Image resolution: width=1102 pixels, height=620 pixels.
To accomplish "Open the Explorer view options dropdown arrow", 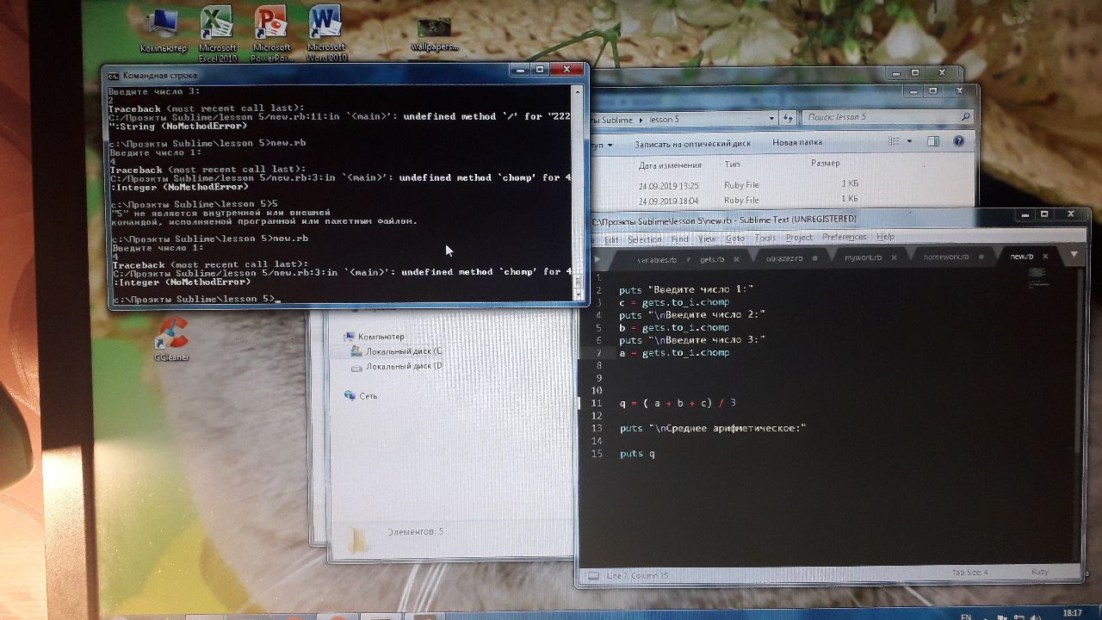I will (908, 142).
